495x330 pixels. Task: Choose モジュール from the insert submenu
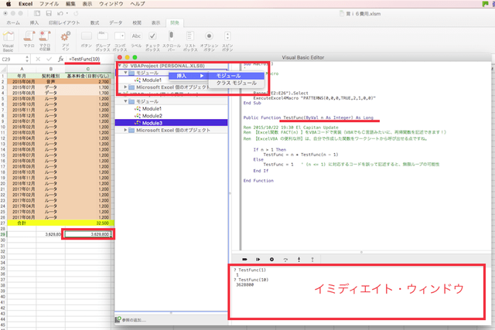(237, 76)
